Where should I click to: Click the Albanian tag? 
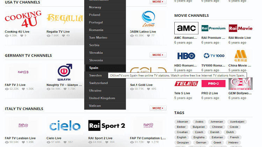tap(182, 122)
